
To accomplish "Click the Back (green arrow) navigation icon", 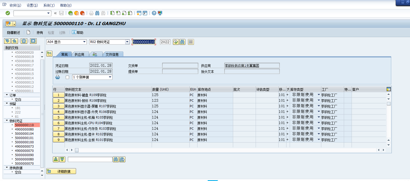I will pos(70,13).
